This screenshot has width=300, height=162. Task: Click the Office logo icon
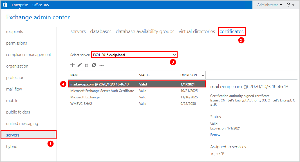(x=5, y=5)
